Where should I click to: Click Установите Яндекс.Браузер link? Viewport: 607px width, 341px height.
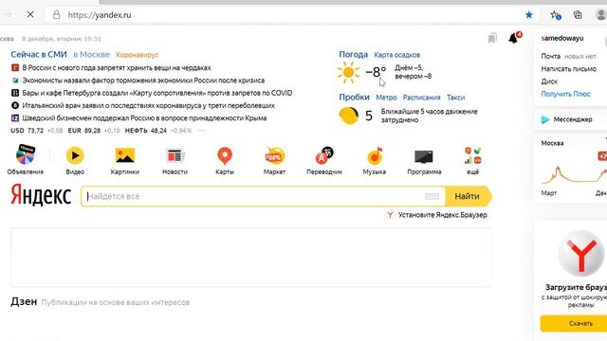pos(443,215)
